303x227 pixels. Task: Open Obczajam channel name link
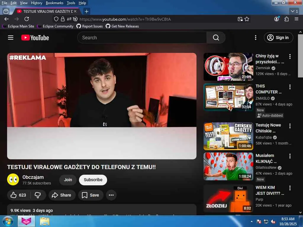(33, 177)
